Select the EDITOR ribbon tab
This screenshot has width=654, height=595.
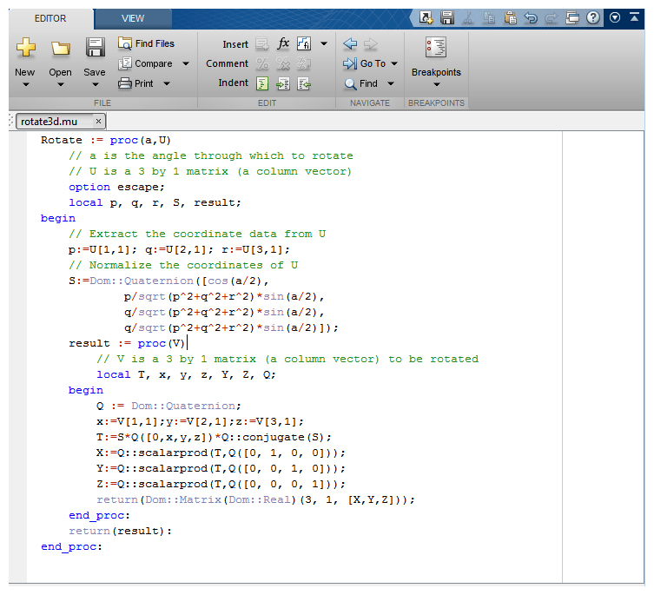[50, 18]
